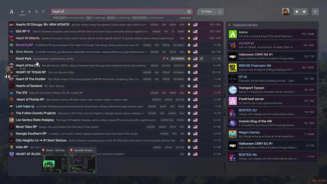Open the heart favorites tab
The width and height of the screenshot is (327, 184).
click(43, 11)
